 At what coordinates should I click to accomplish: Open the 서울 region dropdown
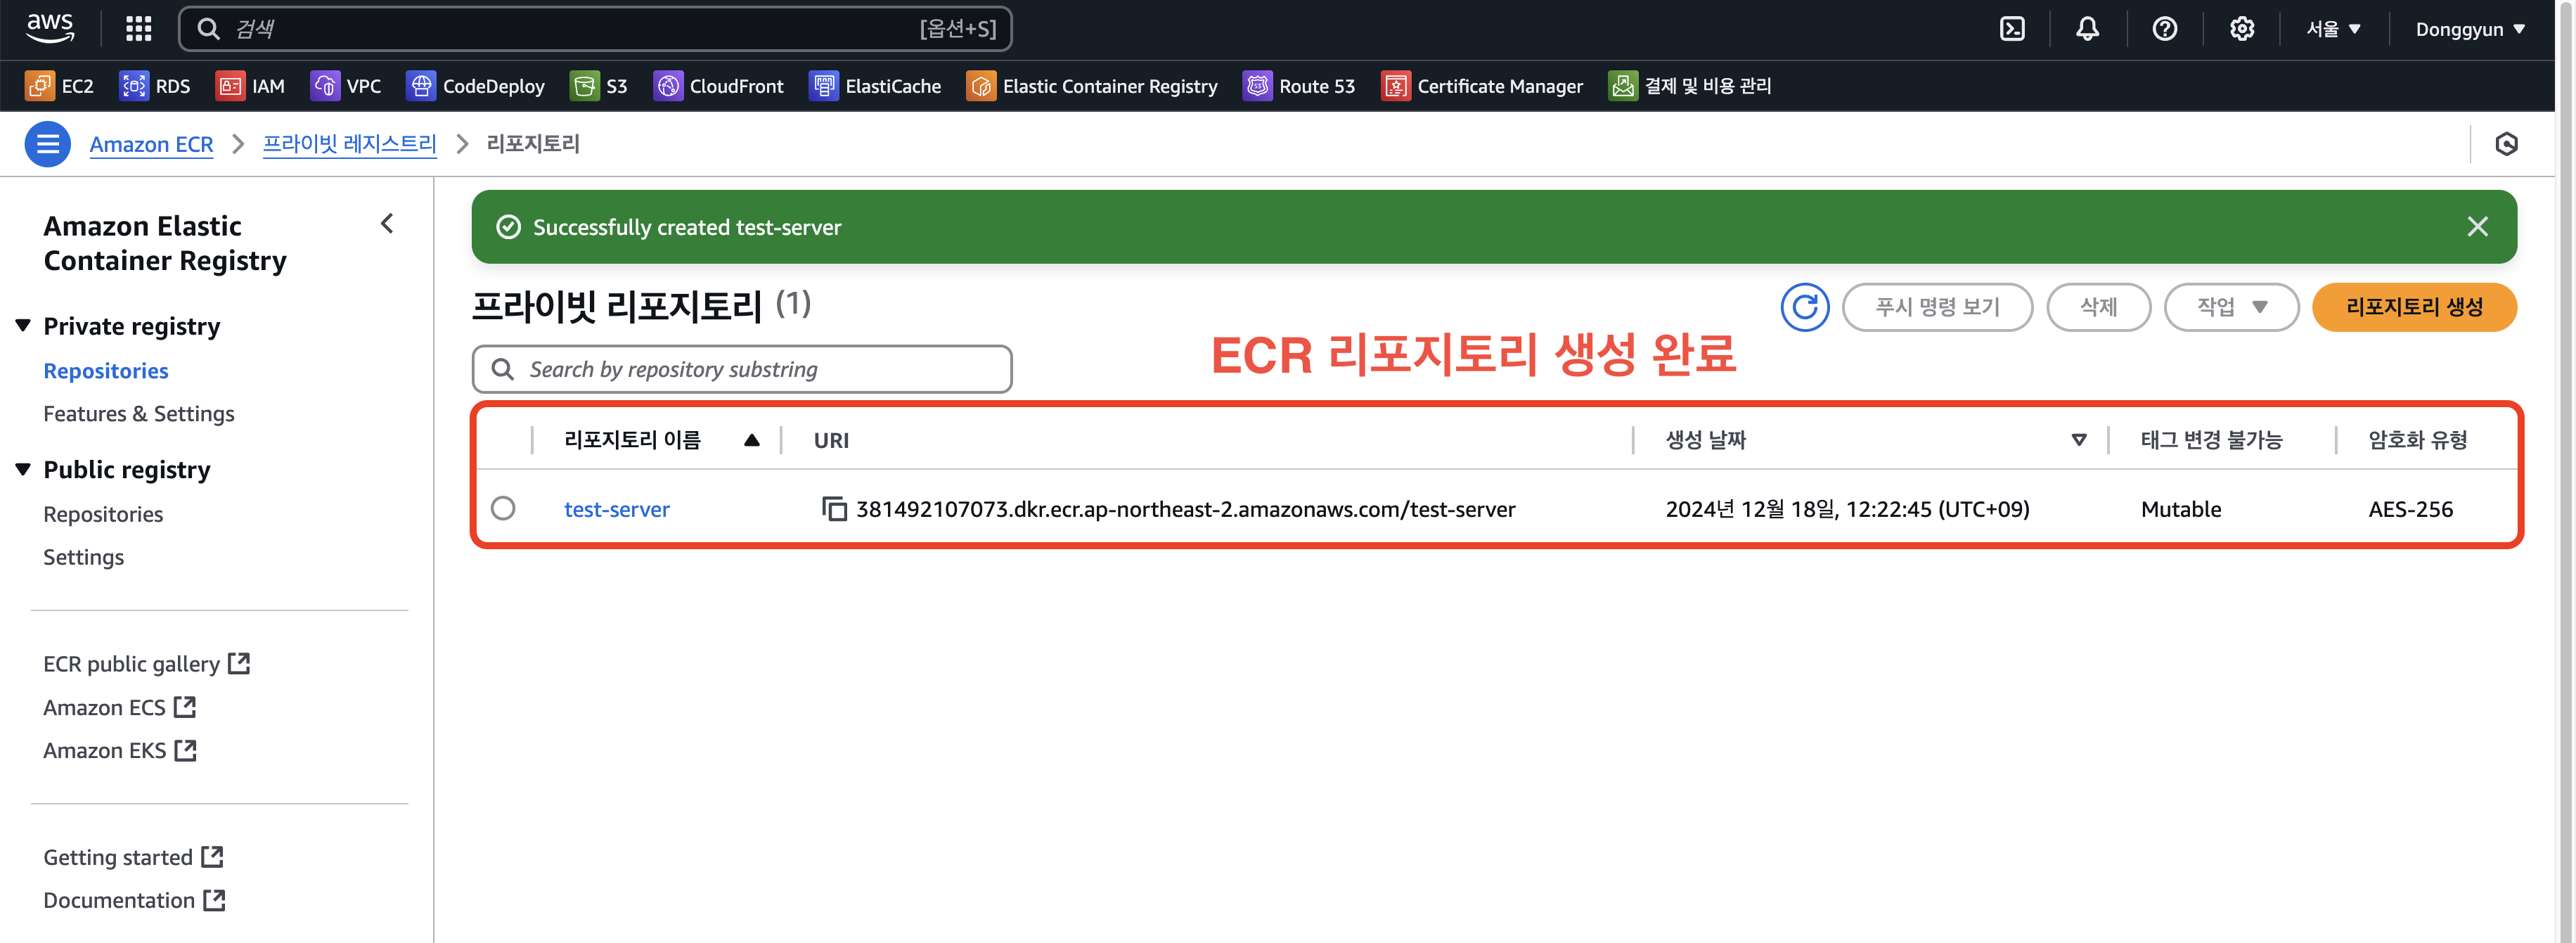click(2333, 29)
